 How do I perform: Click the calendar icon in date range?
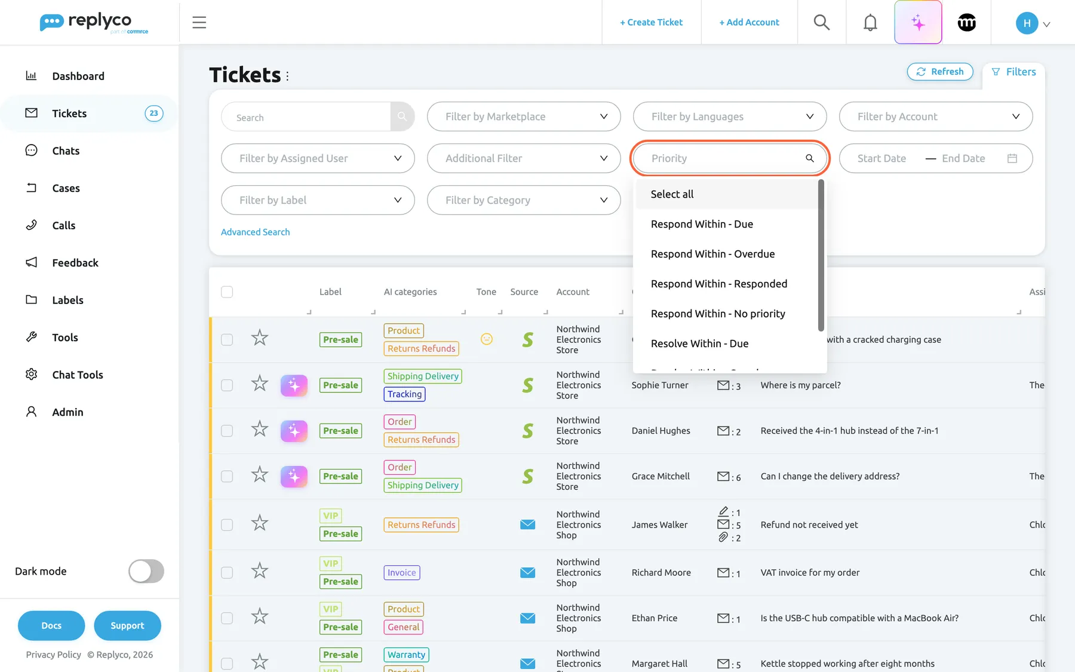coord(1012,158)
